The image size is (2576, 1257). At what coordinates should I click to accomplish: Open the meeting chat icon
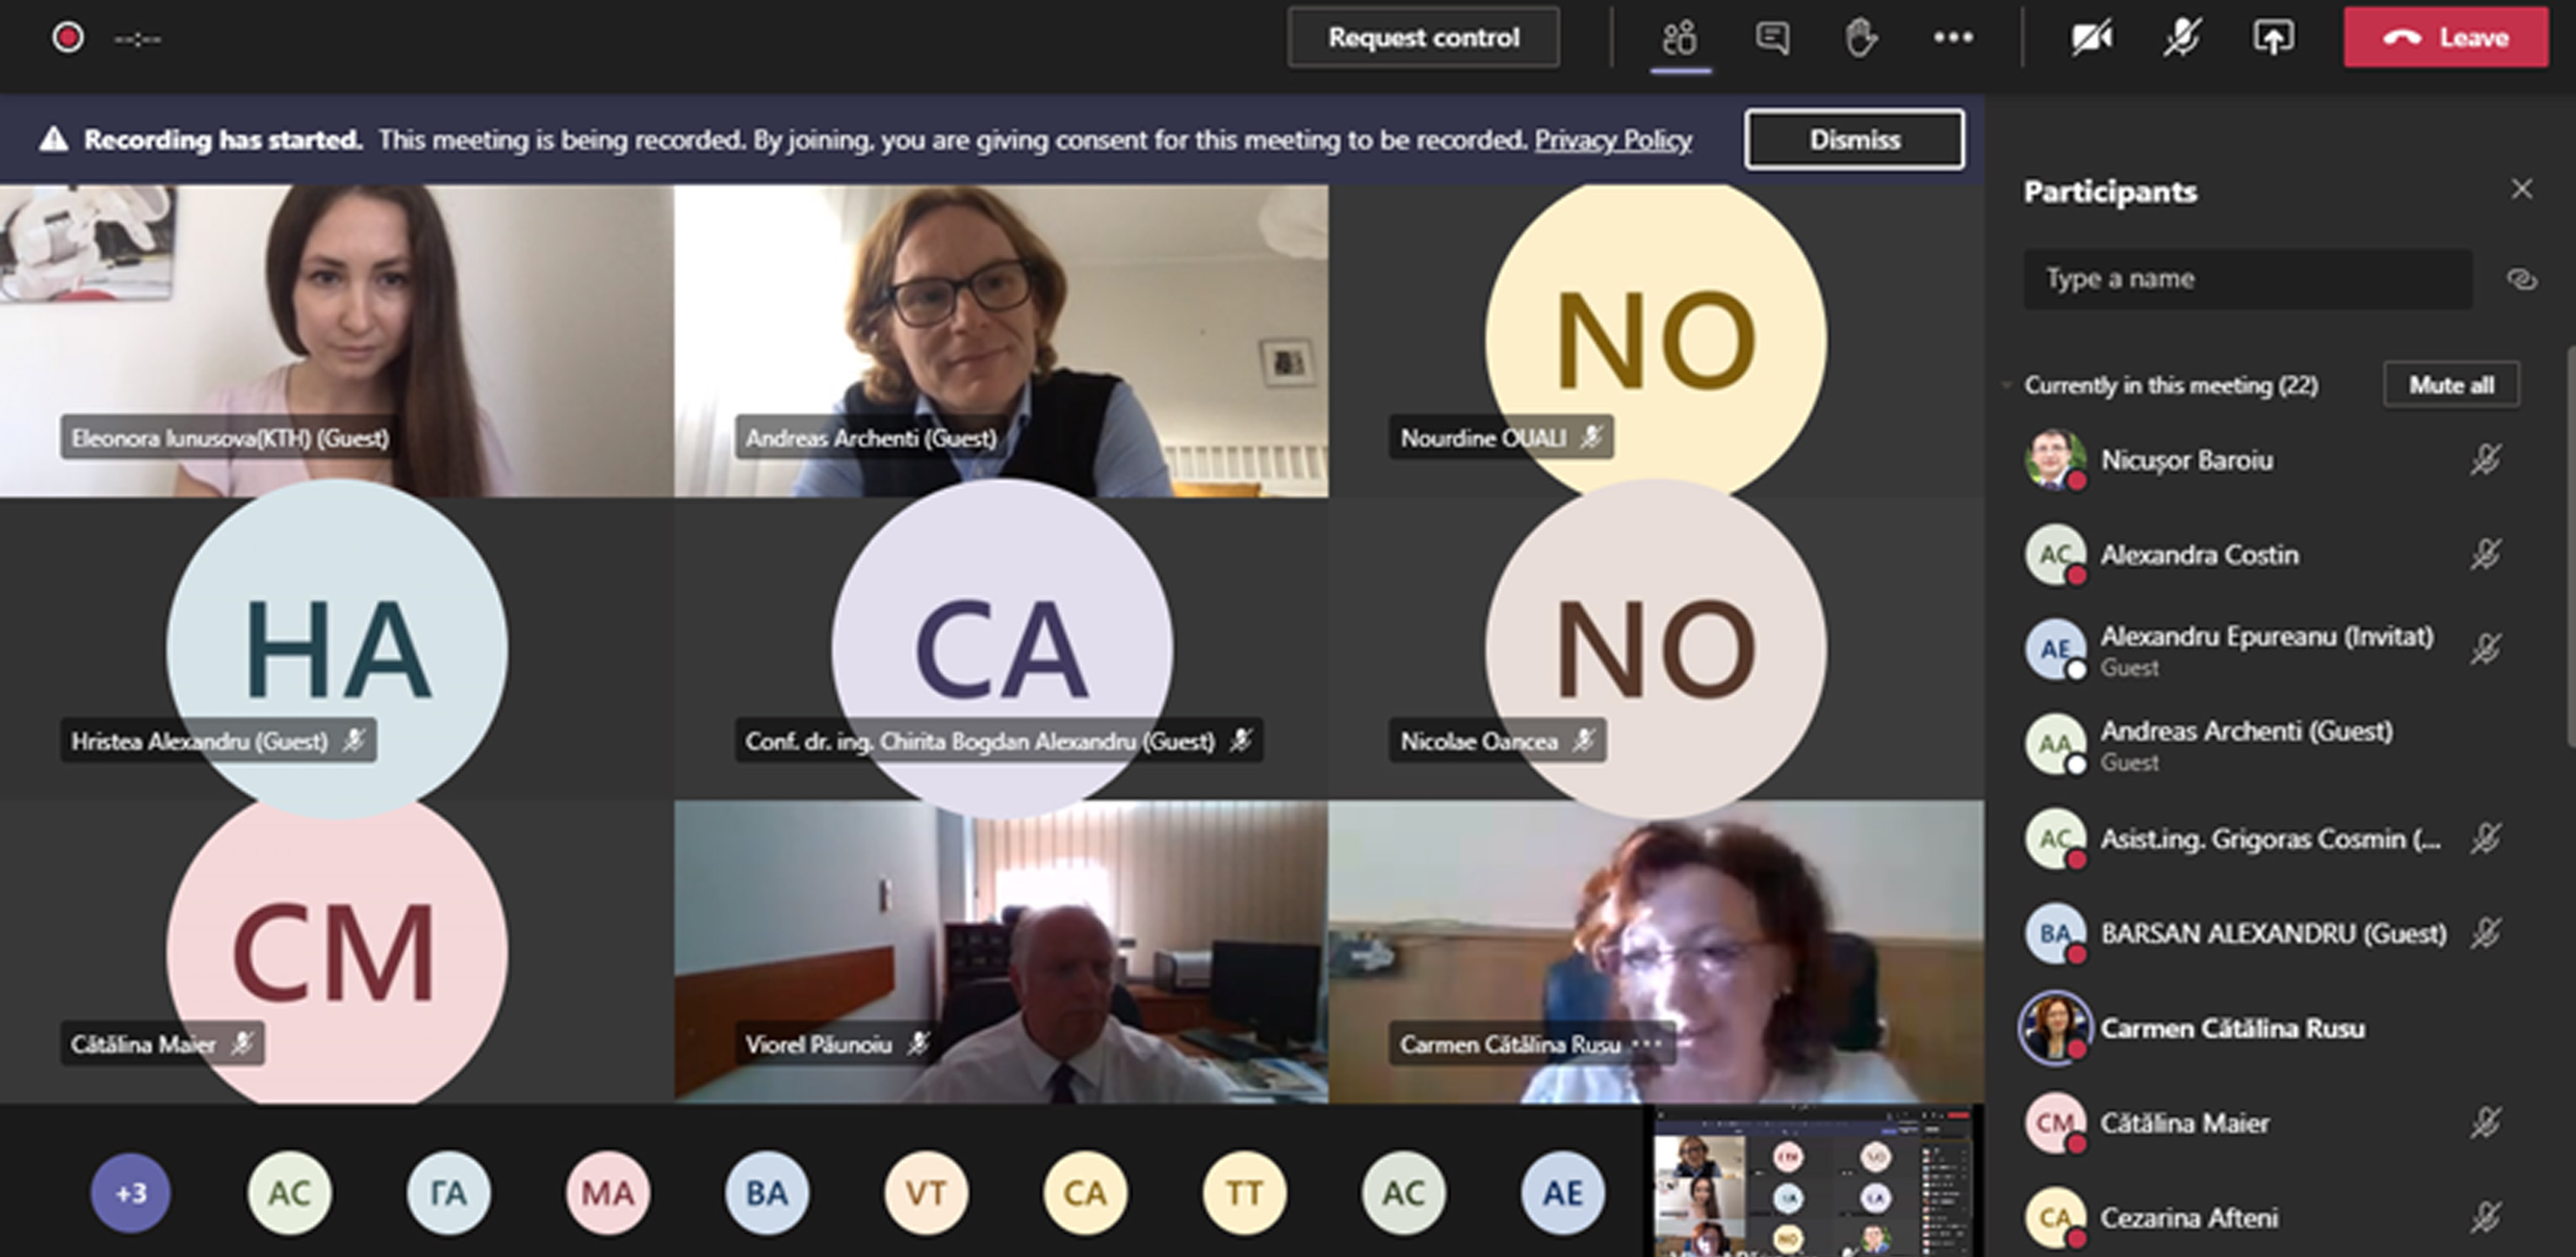1772,38
